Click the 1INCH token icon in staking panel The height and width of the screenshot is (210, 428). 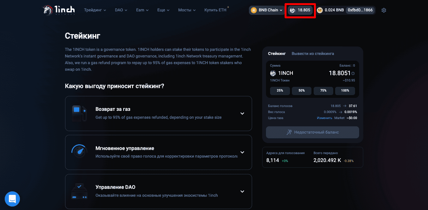pos(273,73)
